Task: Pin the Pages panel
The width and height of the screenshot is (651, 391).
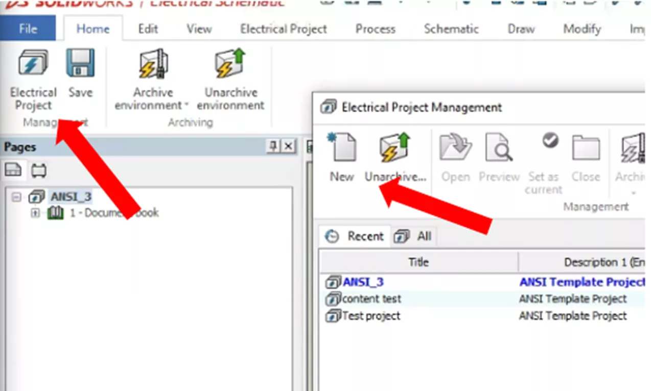Action: [274, 147]
